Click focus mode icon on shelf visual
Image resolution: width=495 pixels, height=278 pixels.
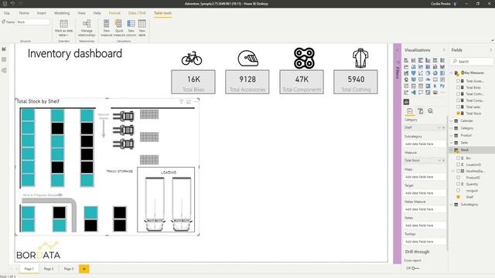(189, 101)
